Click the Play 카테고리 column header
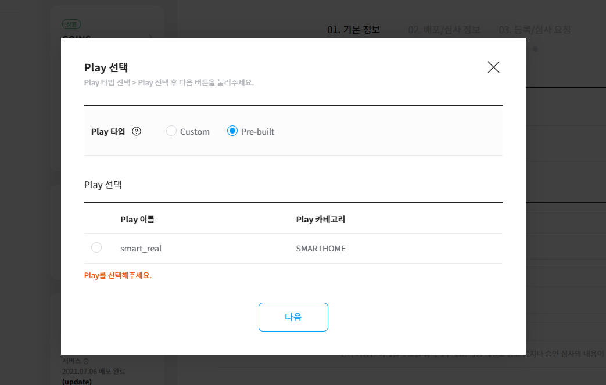 tap(321, 220)
